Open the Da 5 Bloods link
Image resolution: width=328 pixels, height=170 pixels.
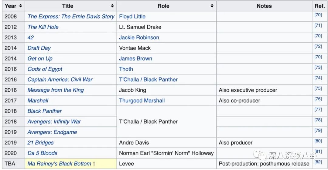pos(42,153)
